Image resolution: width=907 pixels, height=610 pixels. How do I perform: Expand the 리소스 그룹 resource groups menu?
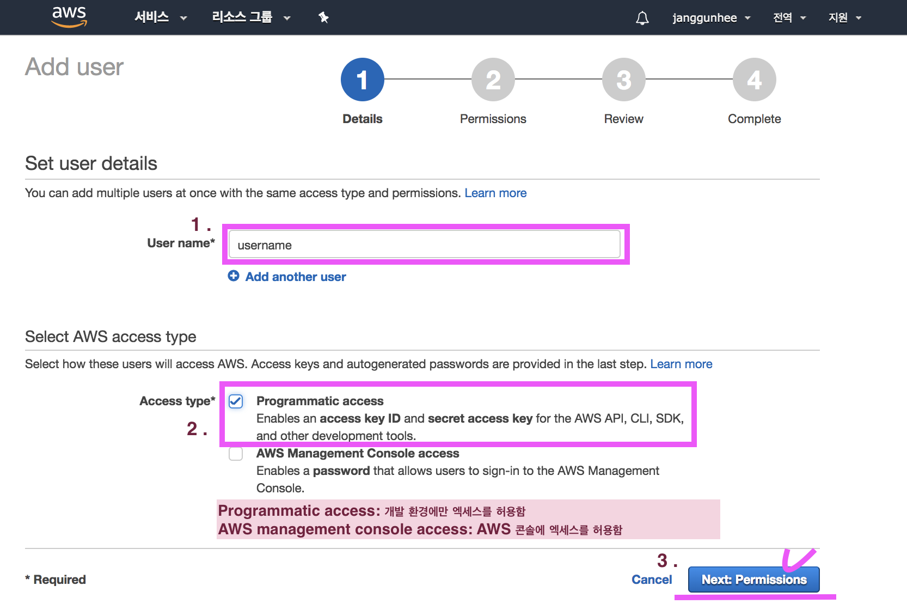pos(251,17)
